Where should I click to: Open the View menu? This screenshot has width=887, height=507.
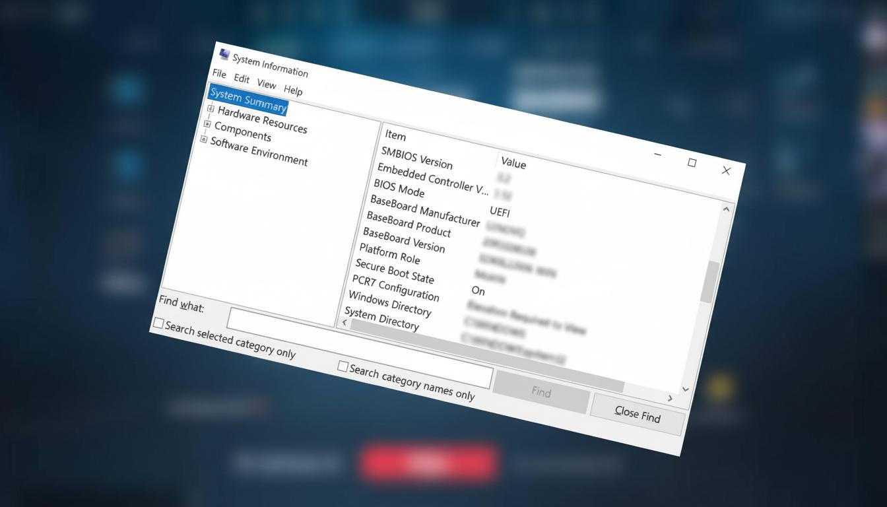pos(267,84)
